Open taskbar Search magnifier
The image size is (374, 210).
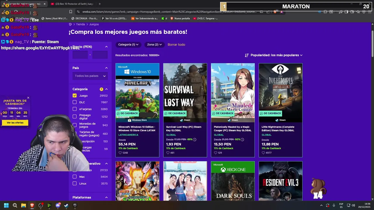point(15,205)
